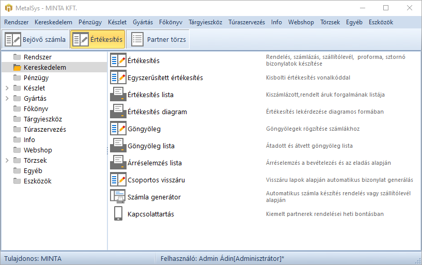Click the splitter handle between panels
422x265 pixels.
click(x=107, y=150)
